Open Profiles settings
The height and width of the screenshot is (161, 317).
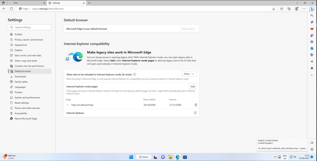[29, 35]
